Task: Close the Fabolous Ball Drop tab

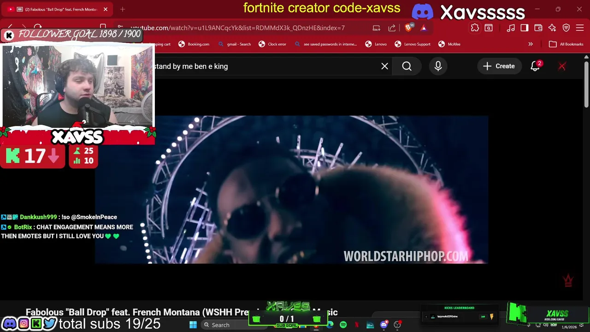Action: pyautogui.click(x=105, y=9)
